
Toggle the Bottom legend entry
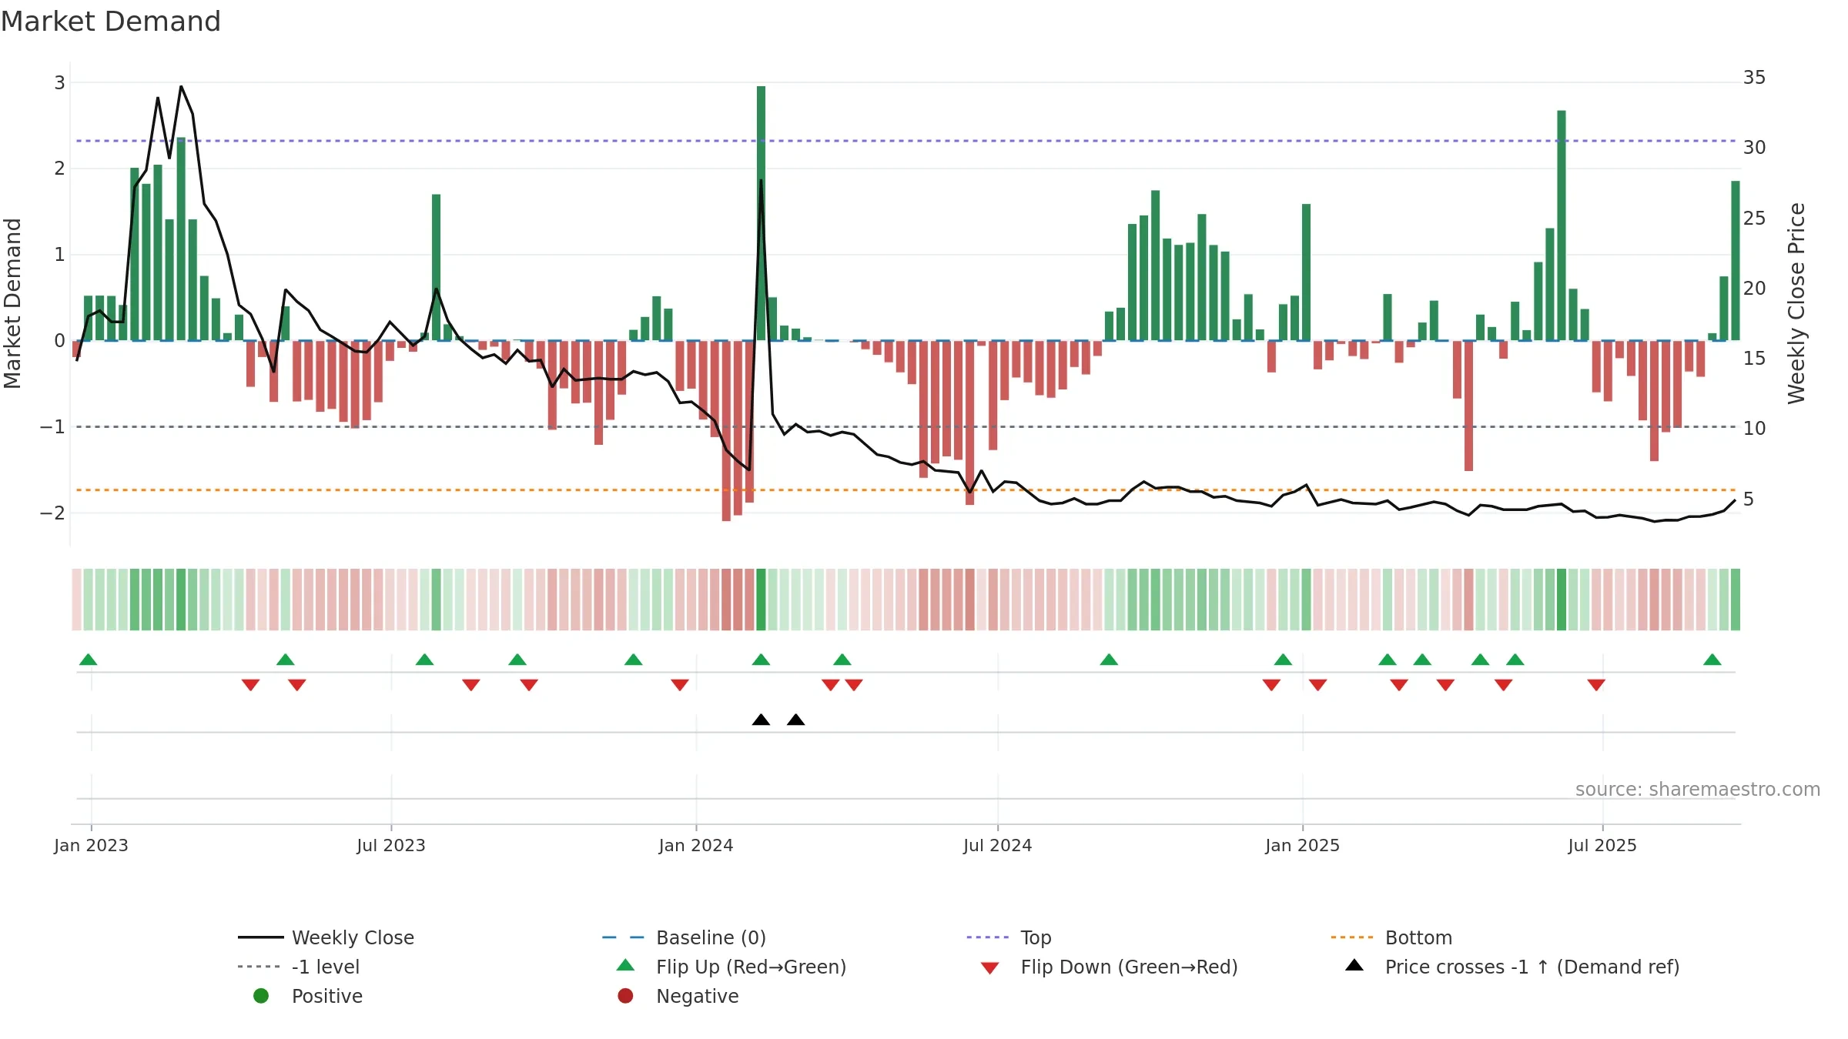[1391, 937]
